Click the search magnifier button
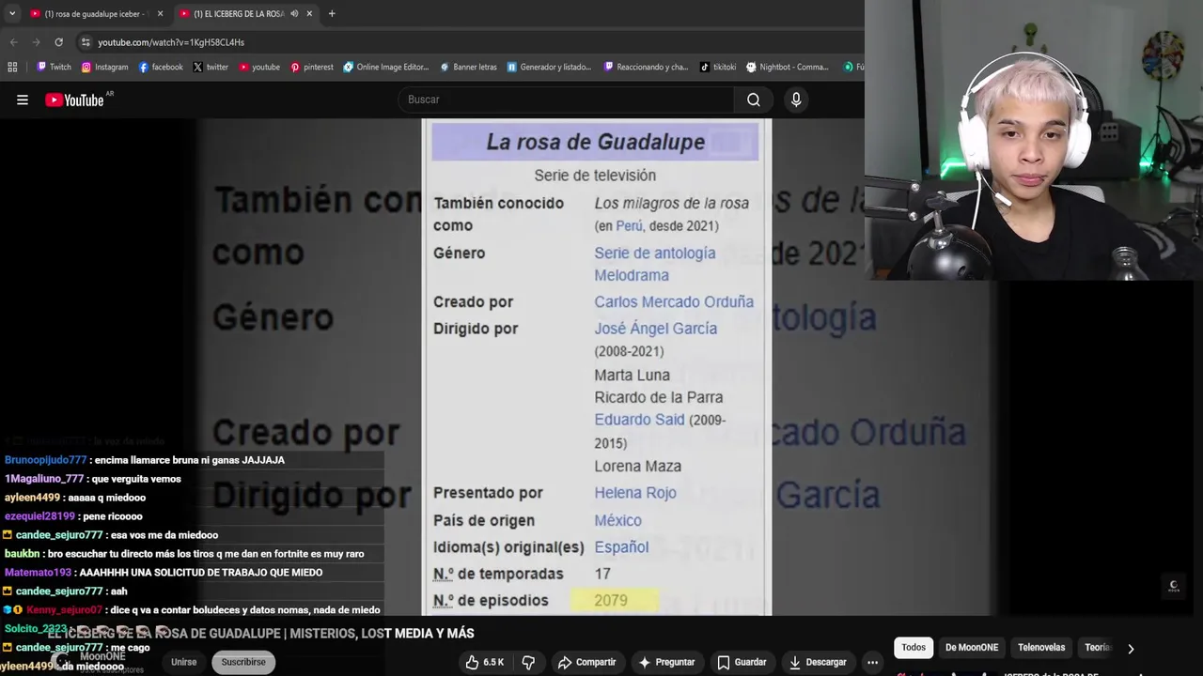This screenshot has height=676, width=1203. [x=753, y=100]
